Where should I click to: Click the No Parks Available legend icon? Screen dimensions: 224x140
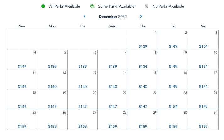pyautogui.click(x=146, y=6)
